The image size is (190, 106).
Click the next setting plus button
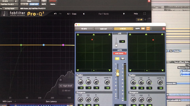[x=24, y=4]
